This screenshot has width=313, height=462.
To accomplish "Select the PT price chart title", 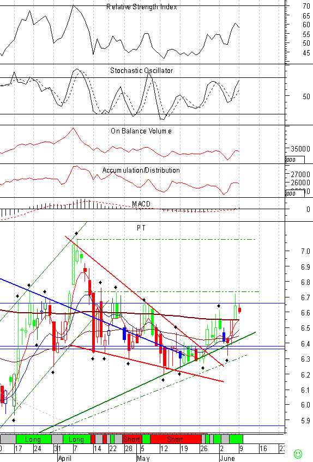I will (x=141, y=228).
